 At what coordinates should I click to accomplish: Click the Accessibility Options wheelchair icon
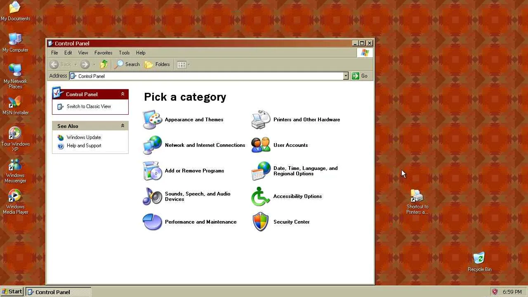(261, 196)
